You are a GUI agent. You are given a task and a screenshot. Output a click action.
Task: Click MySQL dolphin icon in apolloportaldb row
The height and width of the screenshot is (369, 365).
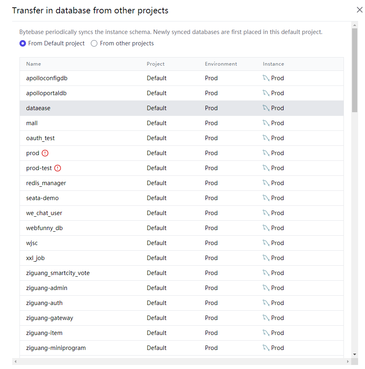tap(266, 93)
